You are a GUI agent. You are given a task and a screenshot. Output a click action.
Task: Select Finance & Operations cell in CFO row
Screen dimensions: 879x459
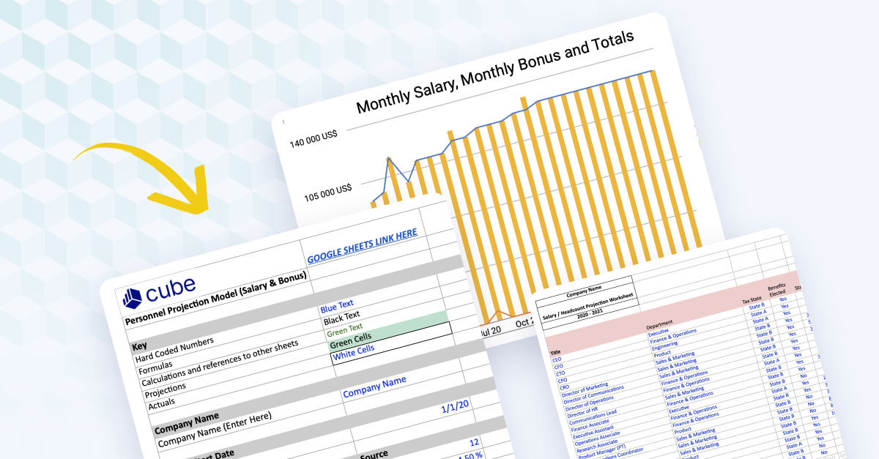[x=673, y=337]
